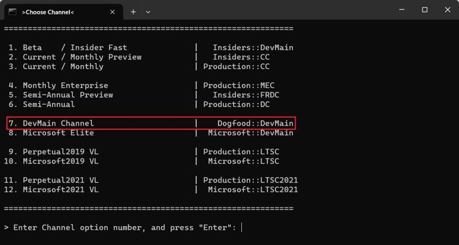Click 'Insiders::CC' value
This screenshot has width=459, height=245.
click(241, 57)
